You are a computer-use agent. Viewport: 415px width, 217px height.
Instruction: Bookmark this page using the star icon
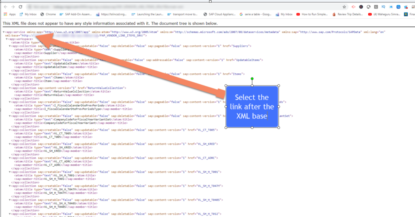pos(344,7)
